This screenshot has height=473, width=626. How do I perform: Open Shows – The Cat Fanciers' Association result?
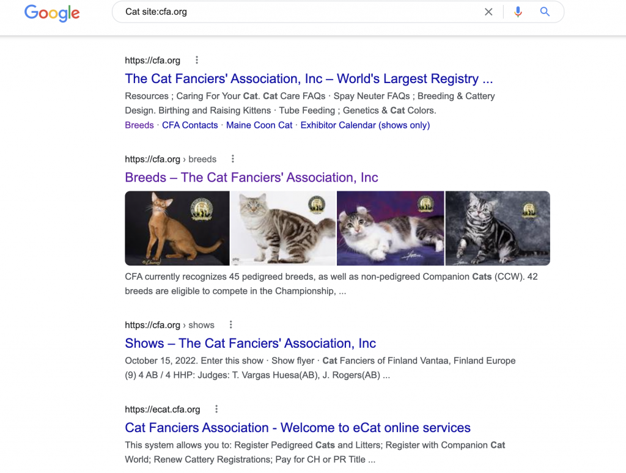(250, 343)
